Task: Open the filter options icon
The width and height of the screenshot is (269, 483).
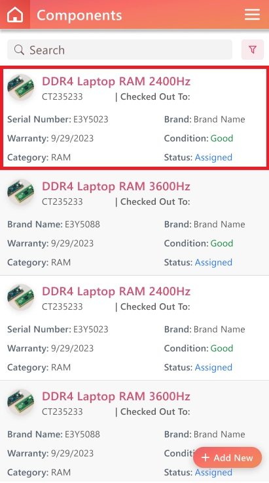Action: pyautogui.click(x=253, y=50)
